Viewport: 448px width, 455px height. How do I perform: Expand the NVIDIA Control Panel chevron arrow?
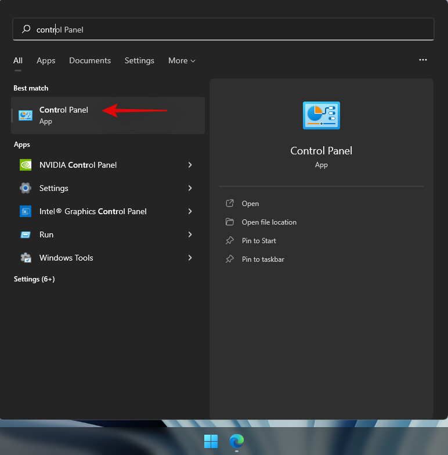point(190,165)
